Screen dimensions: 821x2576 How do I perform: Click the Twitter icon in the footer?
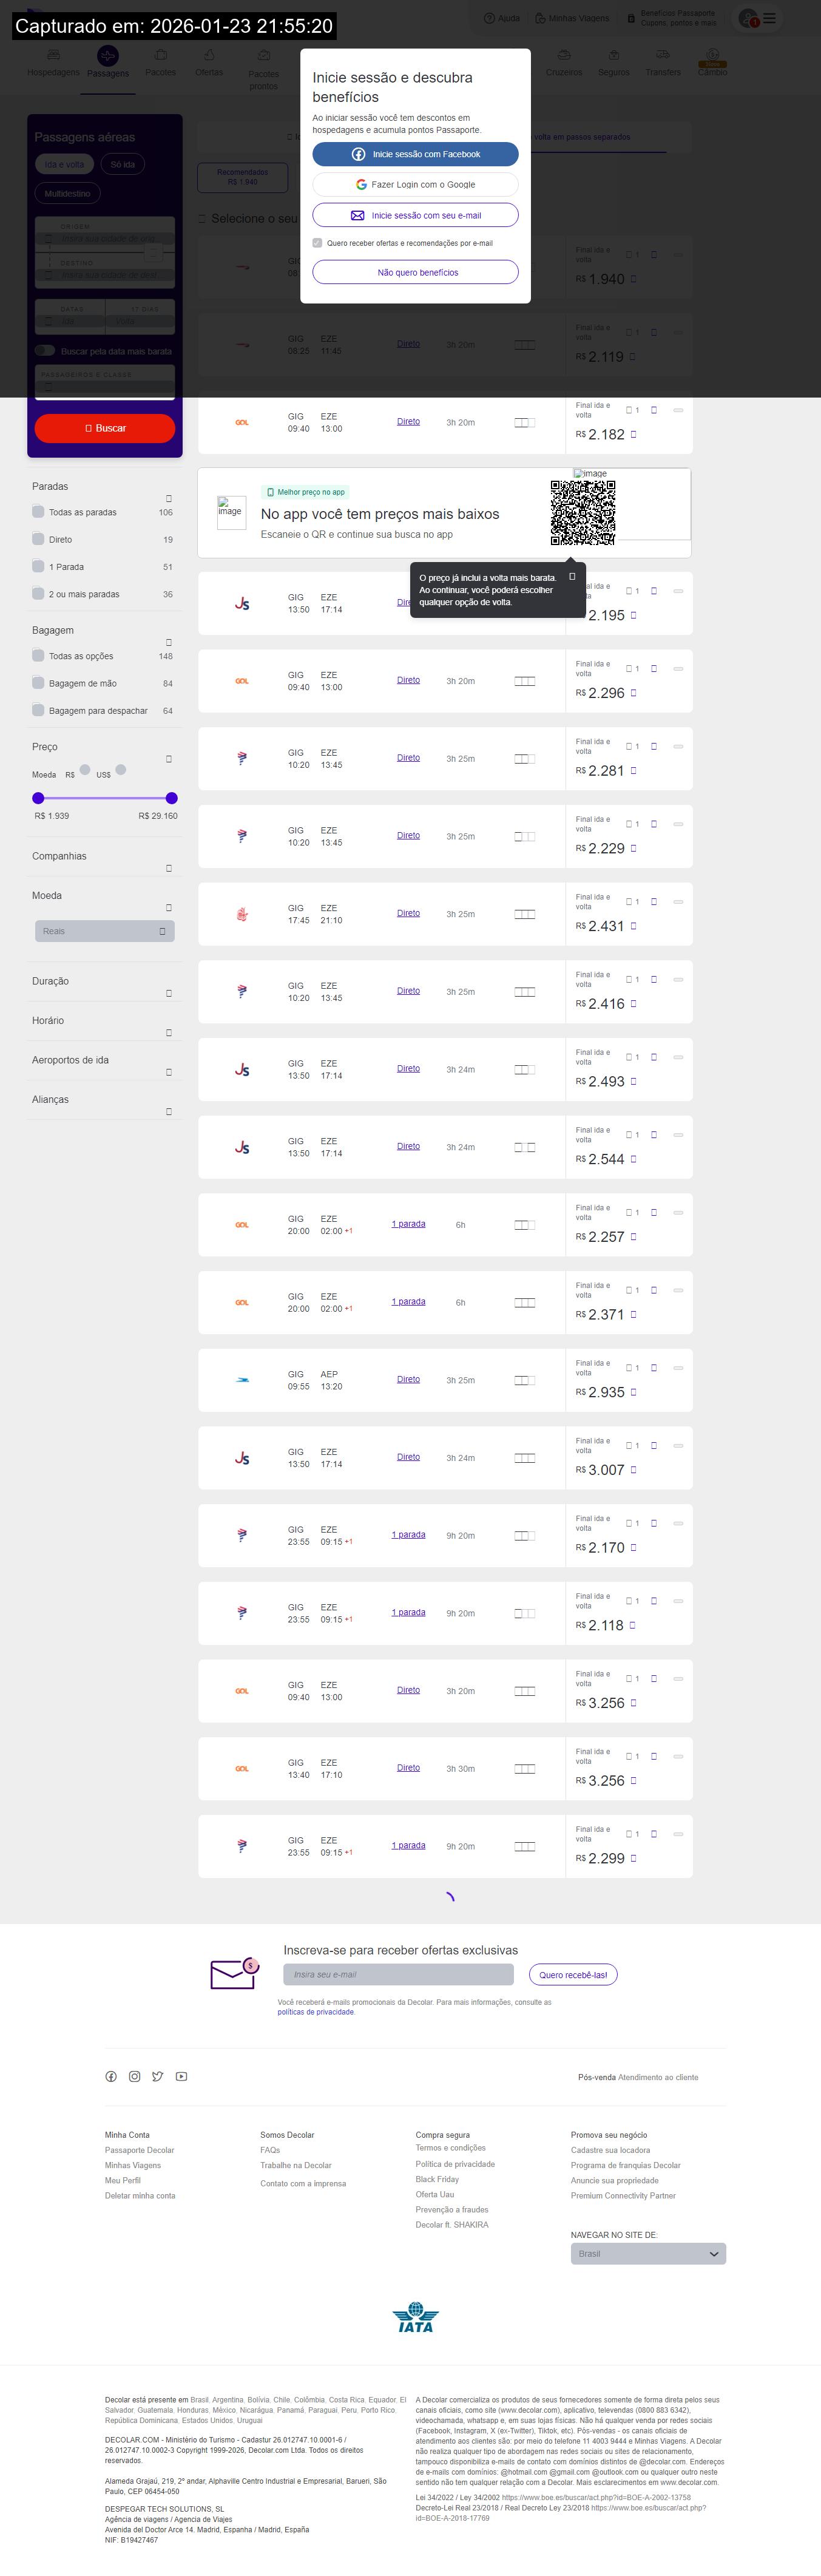click(157, 2076)
